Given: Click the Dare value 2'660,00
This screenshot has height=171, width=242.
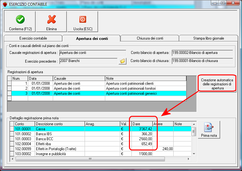Looking at the screenshot, I should 146,139.
